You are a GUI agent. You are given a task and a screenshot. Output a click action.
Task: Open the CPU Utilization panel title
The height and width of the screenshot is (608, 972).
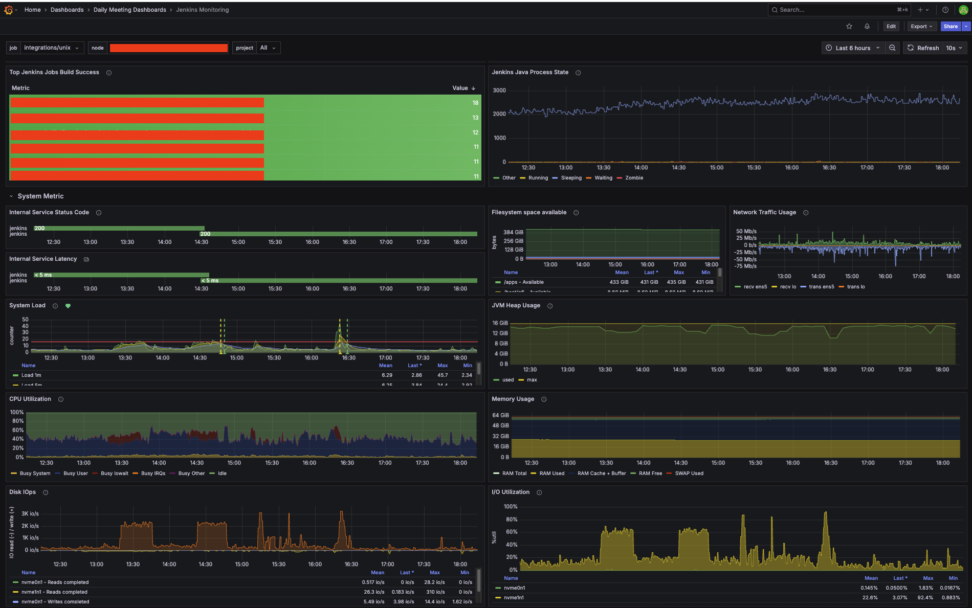pos(30,399)
